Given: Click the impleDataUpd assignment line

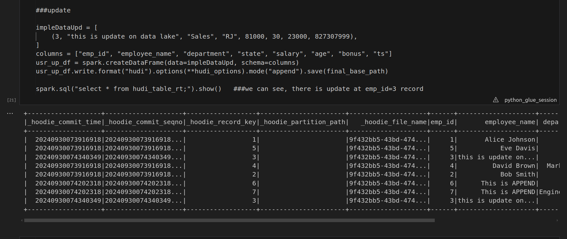Looking at the screenshot, I should click(67, 28).
